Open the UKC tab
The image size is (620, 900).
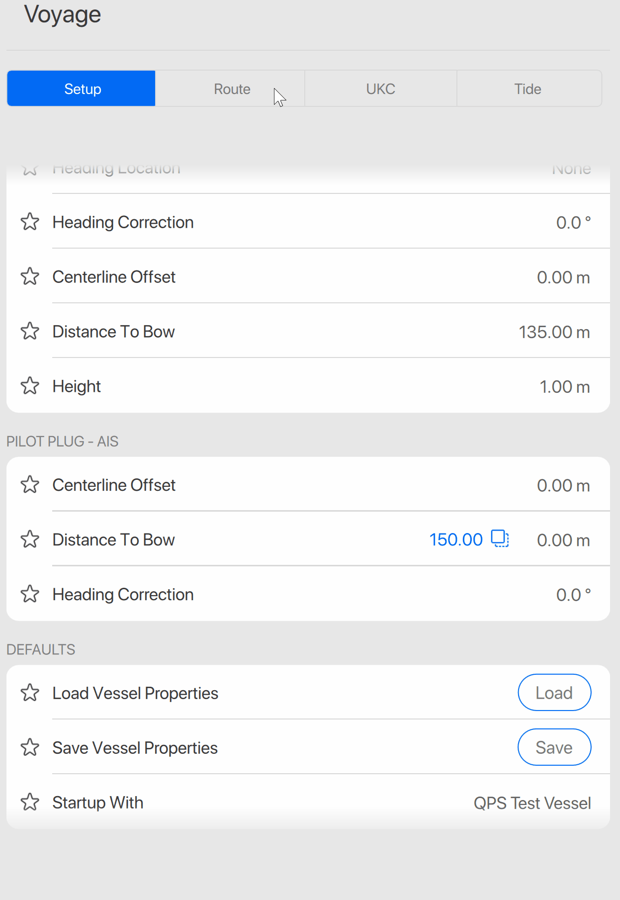point(380,89)
